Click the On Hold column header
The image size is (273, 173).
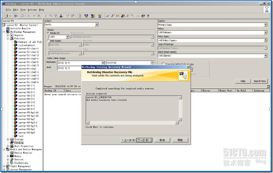244,91
